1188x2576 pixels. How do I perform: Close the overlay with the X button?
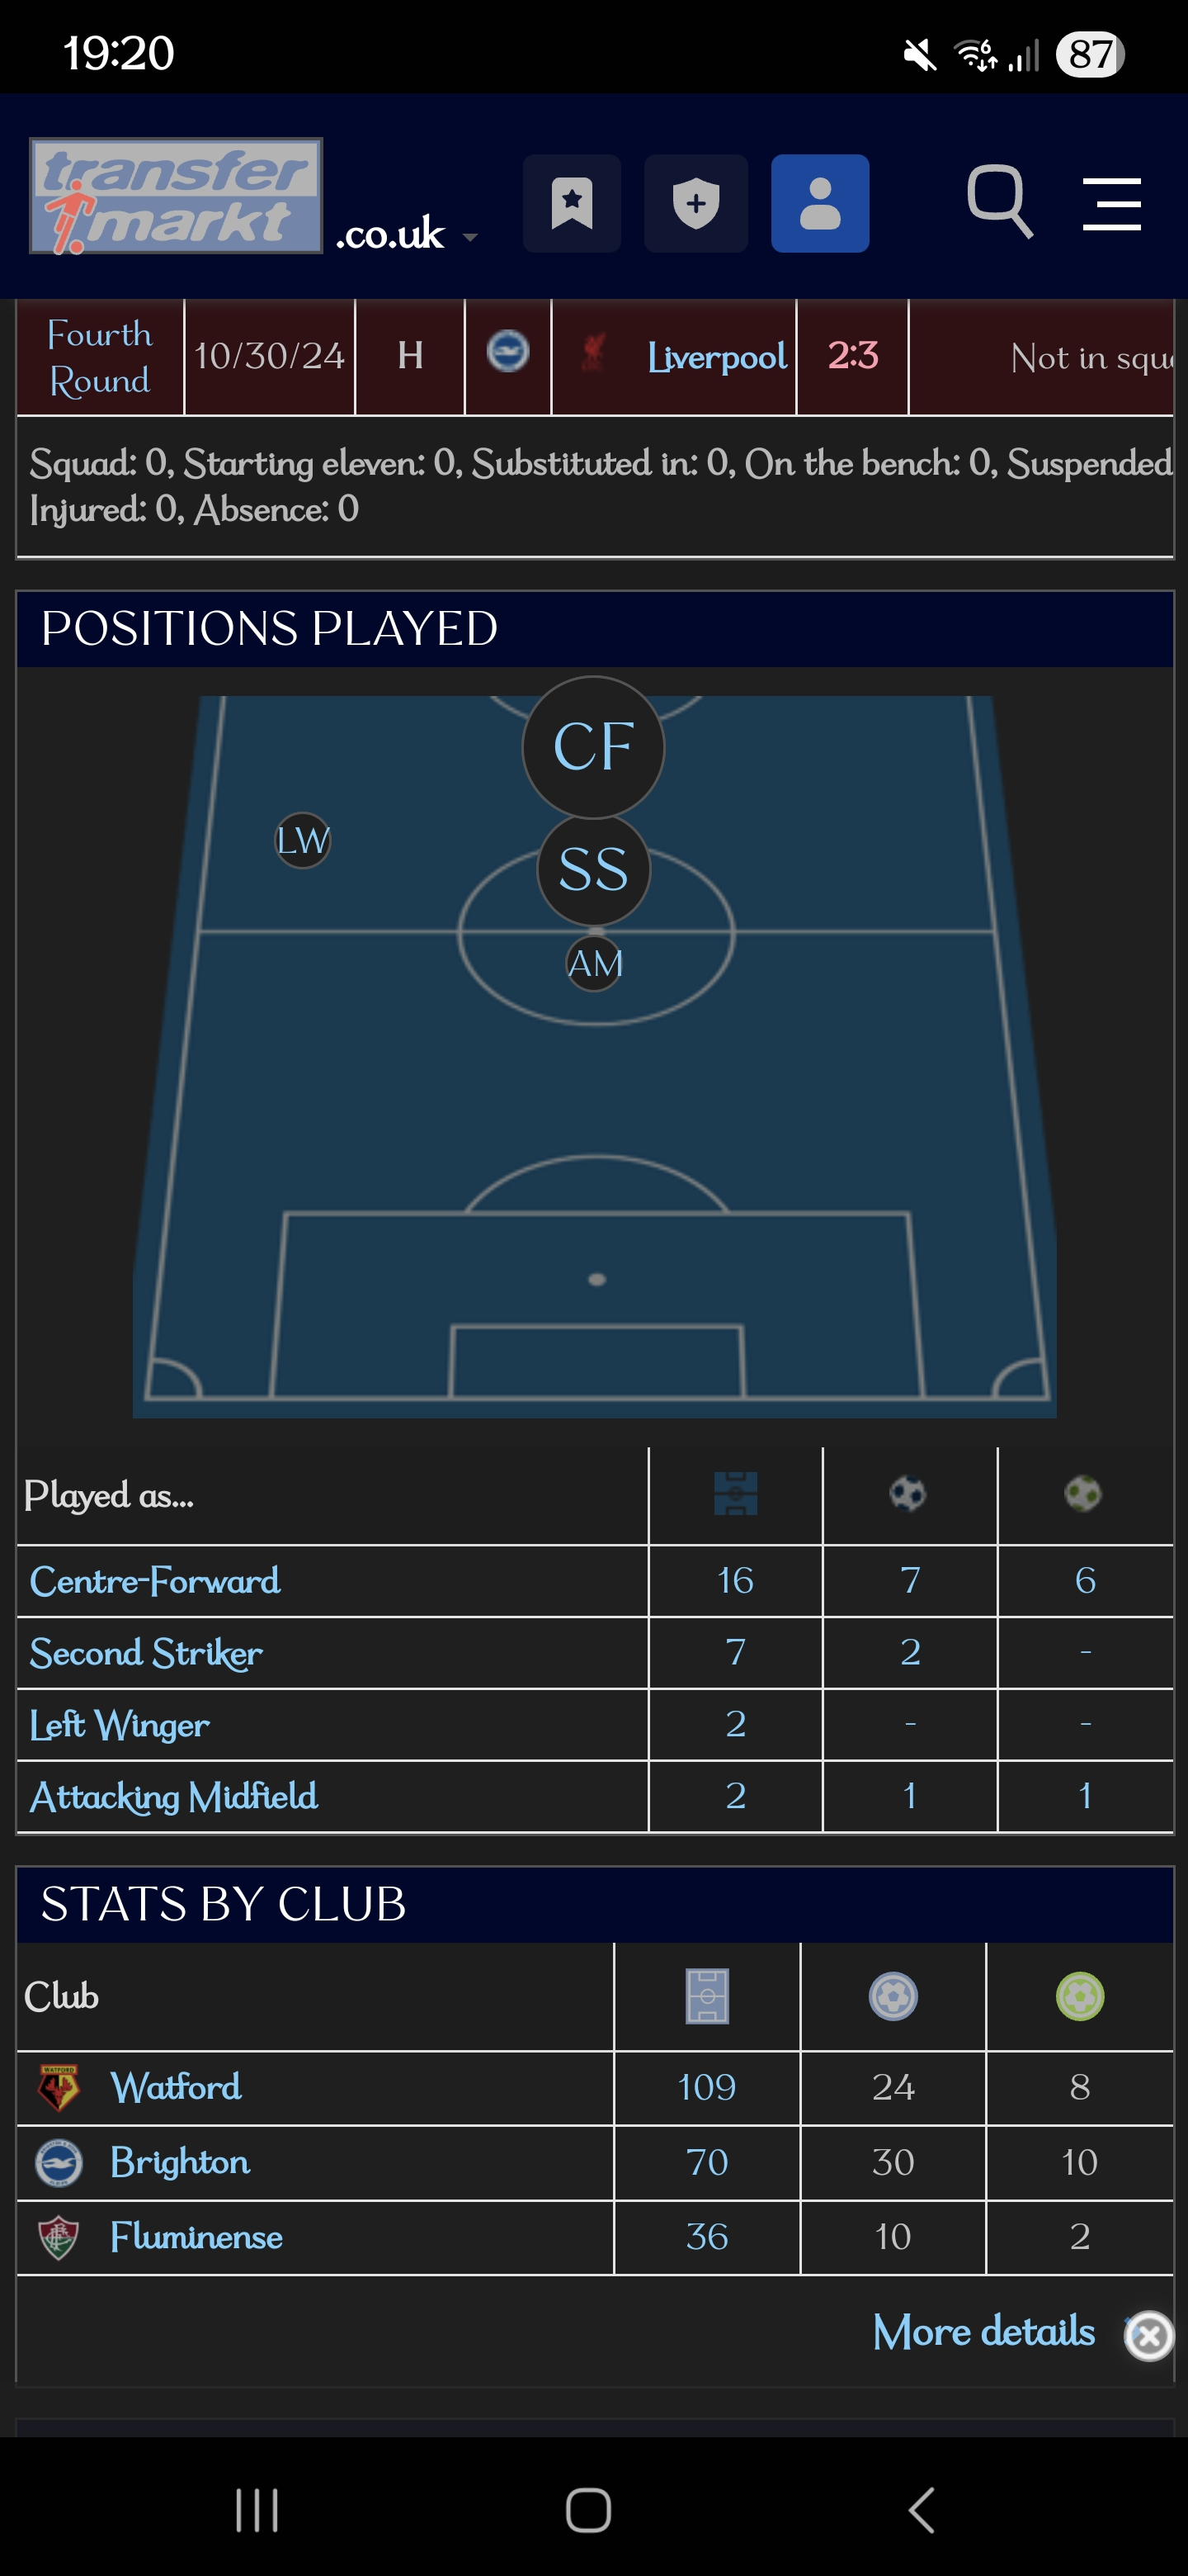click(1149, 2336)
